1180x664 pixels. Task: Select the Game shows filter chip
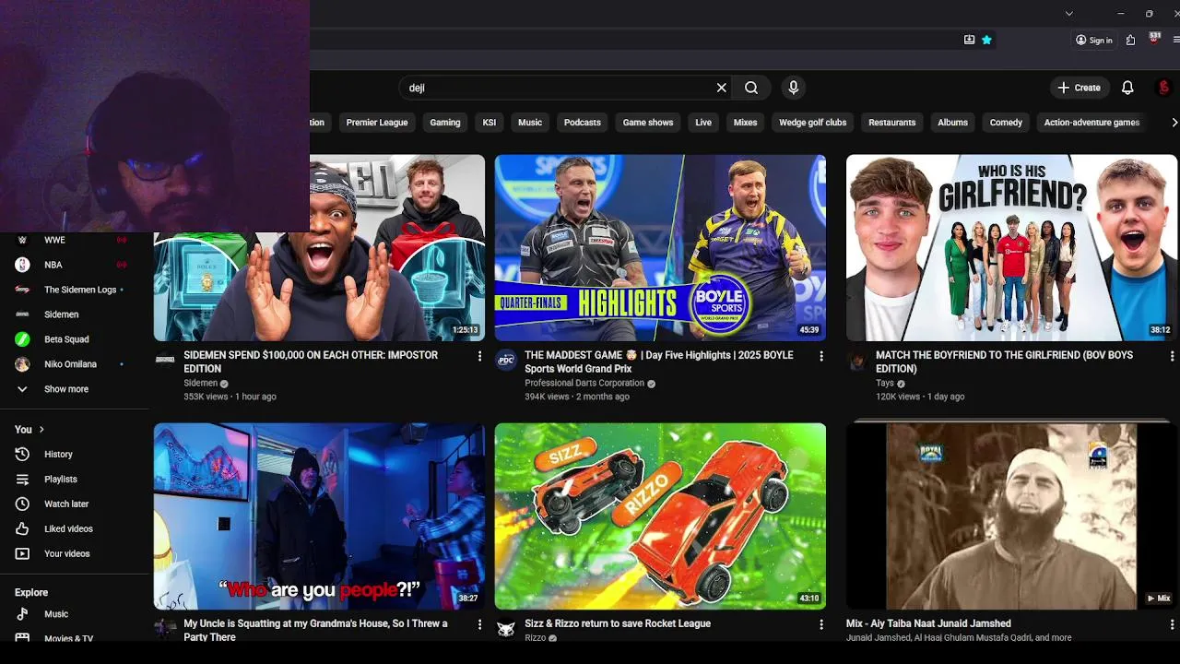[x=648, y=122]
